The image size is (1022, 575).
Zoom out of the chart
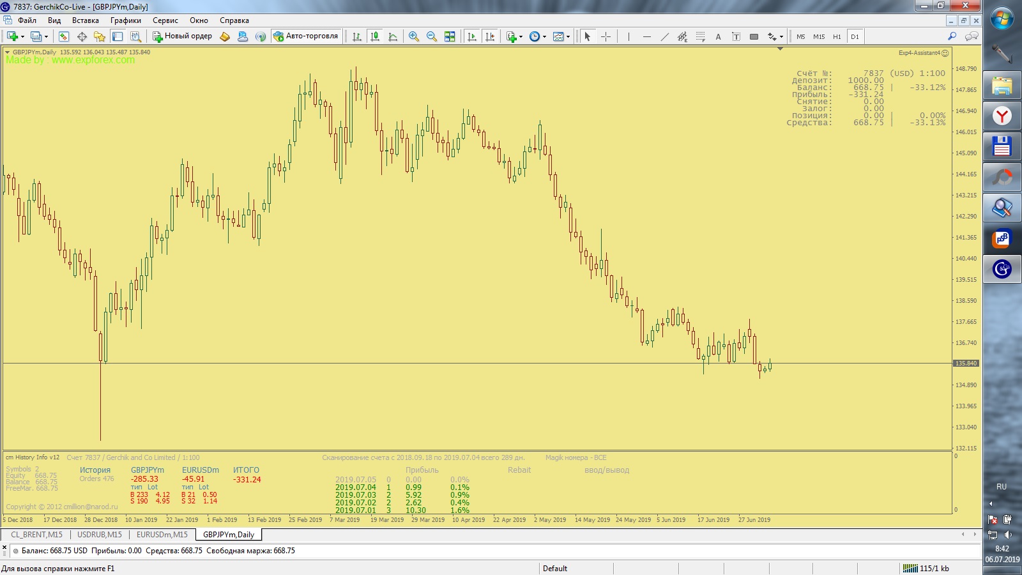432,36
